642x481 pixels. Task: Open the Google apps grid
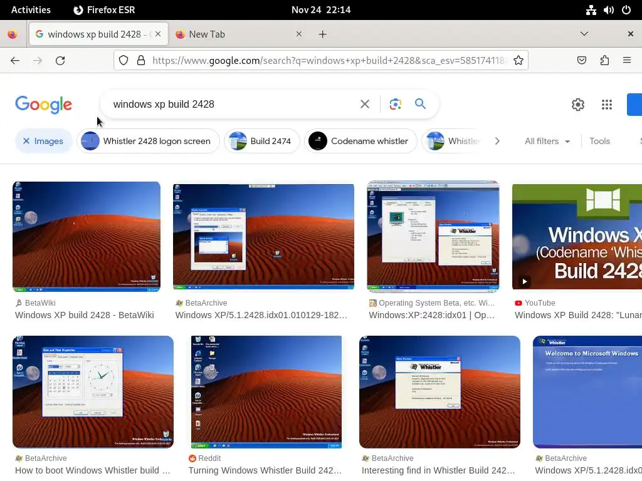pos(607,105)
